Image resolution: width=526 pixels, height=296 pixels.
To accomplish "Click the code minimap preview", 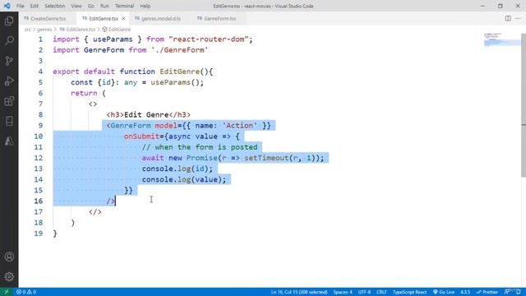I will pos(502,39).
